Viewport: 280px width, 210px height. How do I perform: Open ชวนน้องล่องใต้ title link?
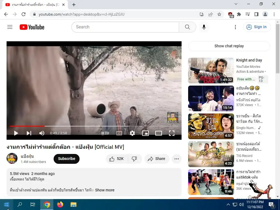click(x=249, y=147)
